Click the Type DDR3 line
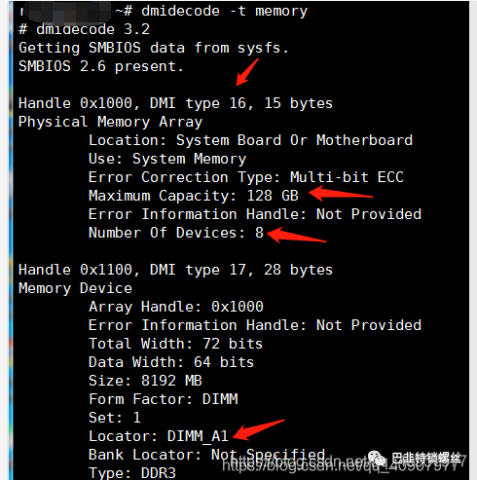The height and width of the screenshot is (480, 477). click(x=132, y=473)
